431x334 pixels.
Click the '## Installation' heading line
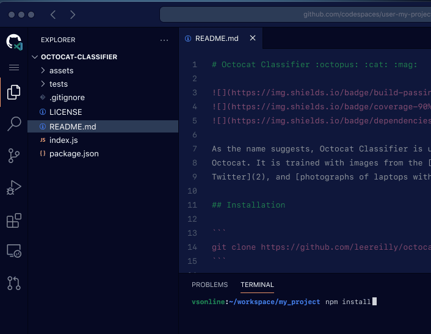tap(248, 205)
